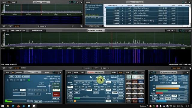The image size is (192, 108).
Task: Select the JXN Marine Norway memory row
Action: click(x=148, y=8)
